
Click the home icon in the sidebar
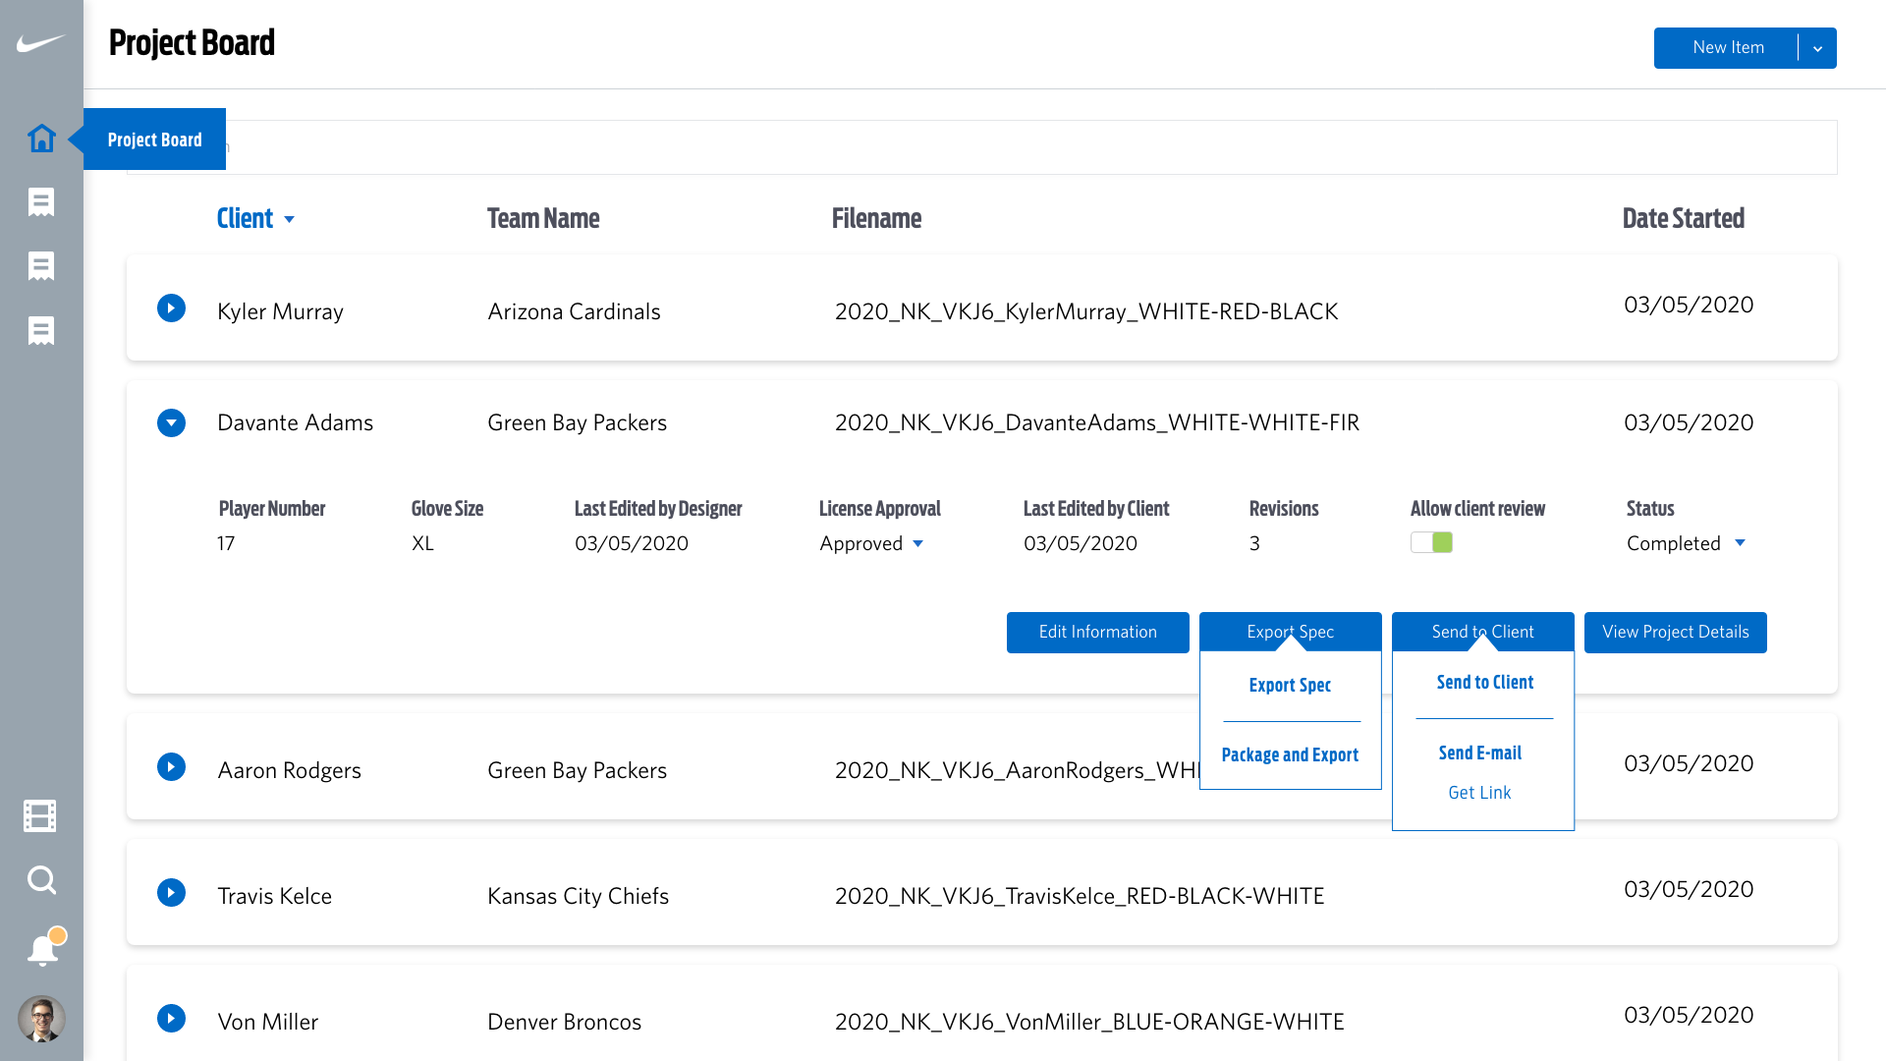(41, 139)
